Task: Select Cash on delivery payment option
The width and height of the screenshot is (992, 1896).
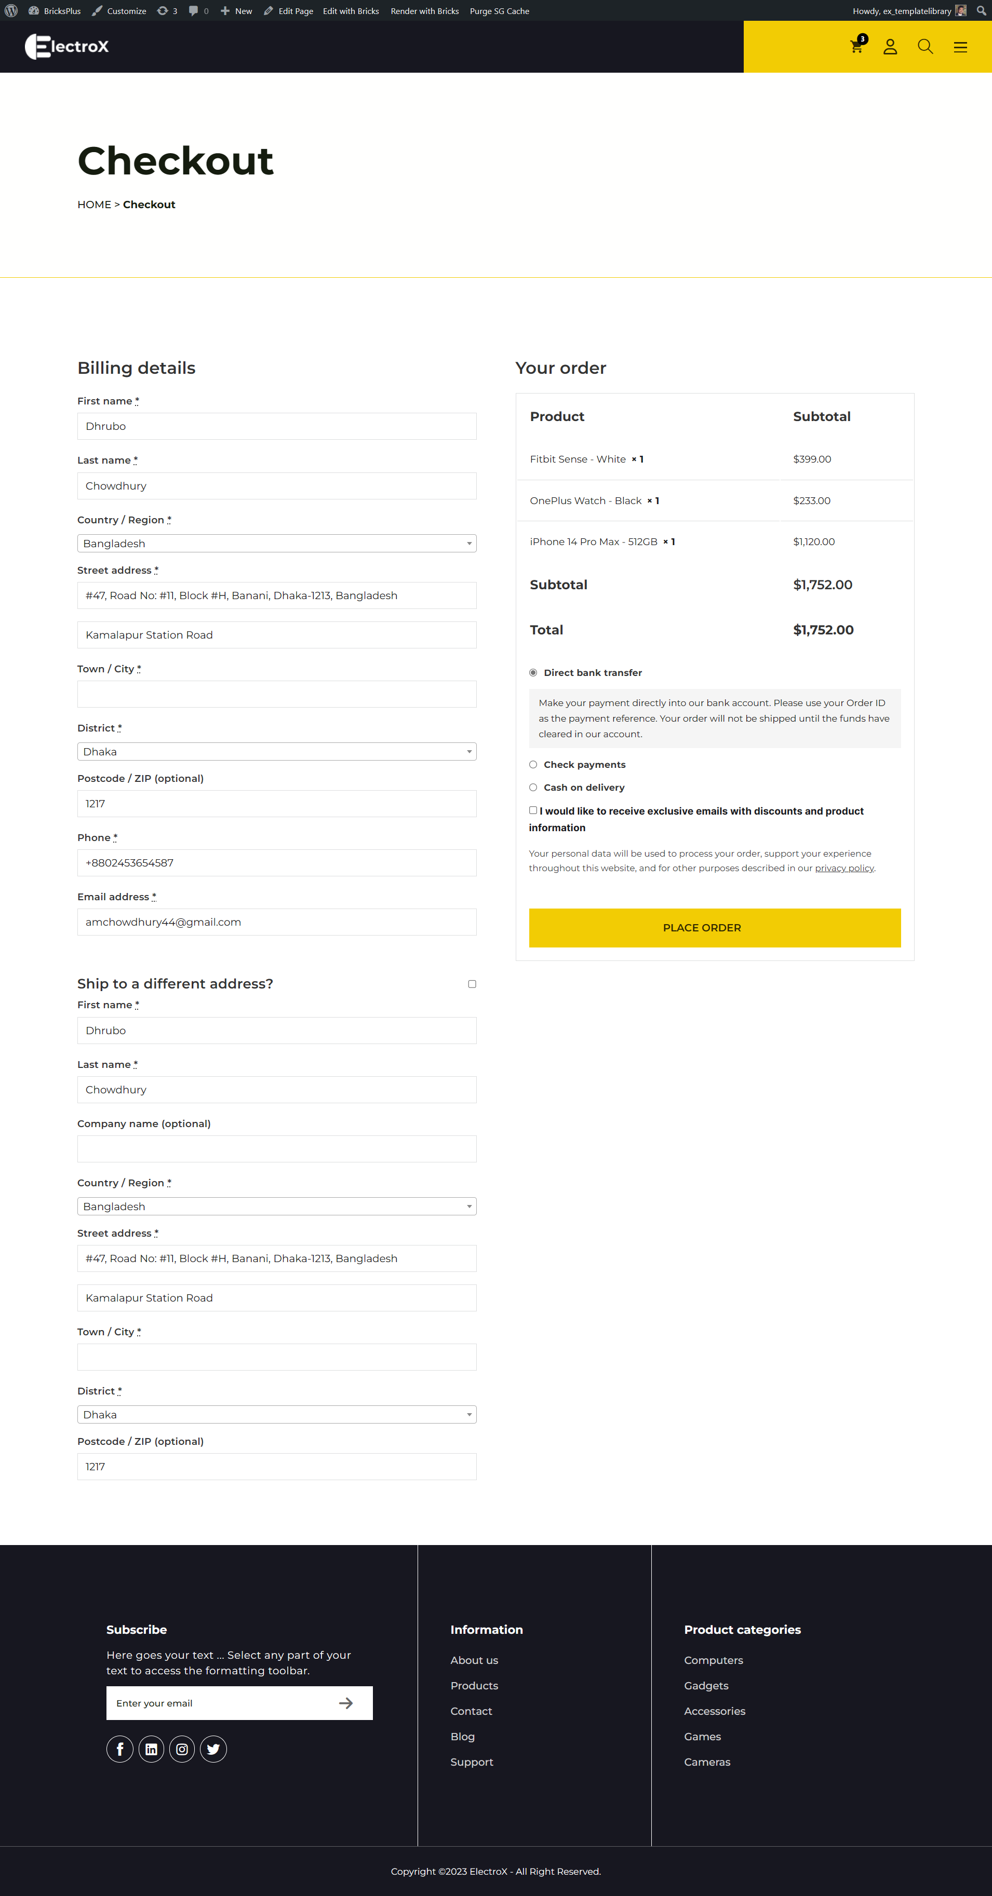Action: click(x=533, y=788)
